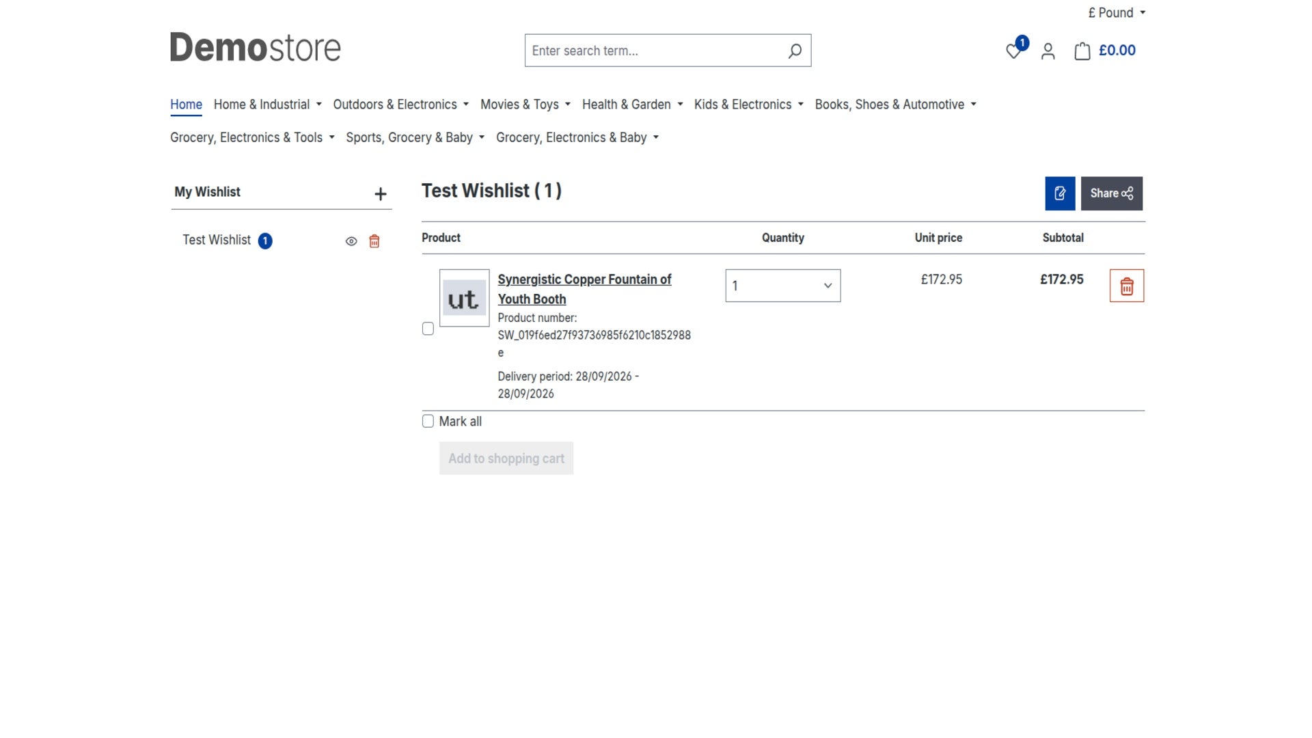
Task: Open Grocery, Electronics & Baby navigation item
Action: click(x=577, y=137)
